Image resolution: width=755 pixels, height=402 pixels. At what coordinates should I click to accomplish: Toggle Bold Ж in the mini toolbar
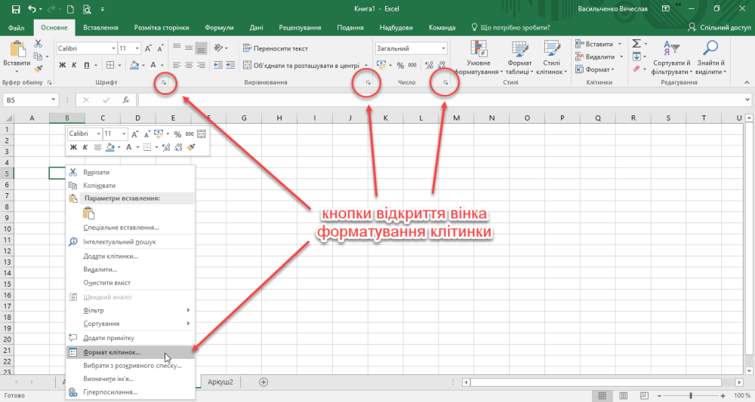73,147
